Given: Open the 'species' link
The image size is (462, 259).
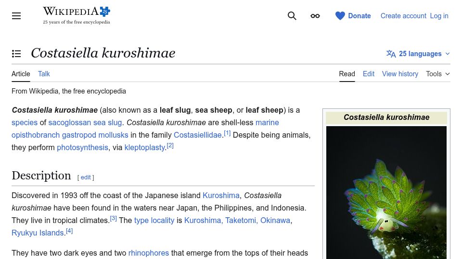Looking at the screenshot, I should 25,122.
